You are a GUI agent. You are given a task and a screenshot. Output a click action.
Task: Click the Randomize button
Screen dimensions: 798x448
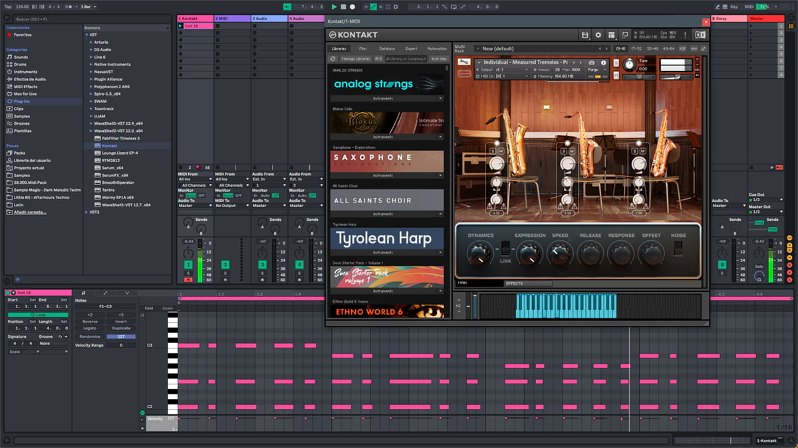tap(90, 336)
